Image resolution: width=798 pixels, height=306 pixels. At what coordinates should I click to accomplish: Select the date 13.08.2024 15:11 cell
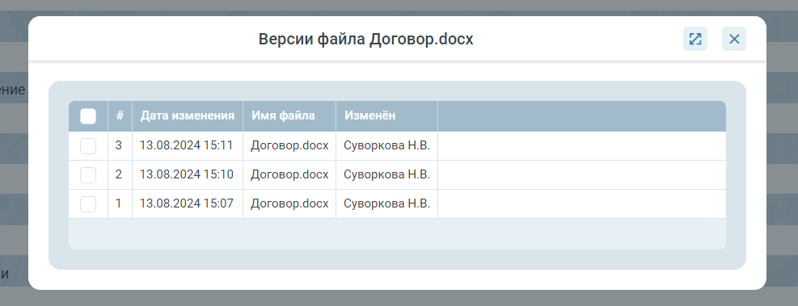click(186, 145)
